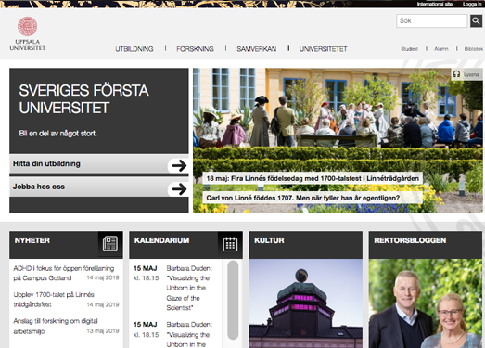The height and width of the screenshot is (348, 485).
Task: Open the Student link
Action: (409, 49)
